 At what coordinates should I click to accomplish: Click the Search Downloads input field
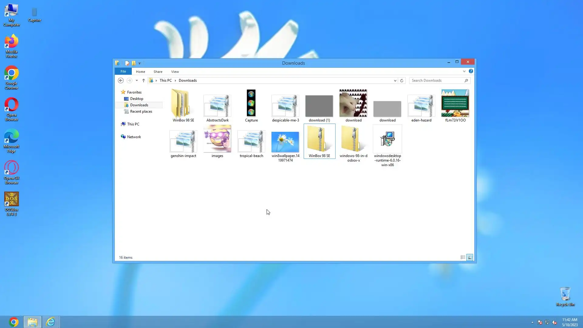coord(437,80)
